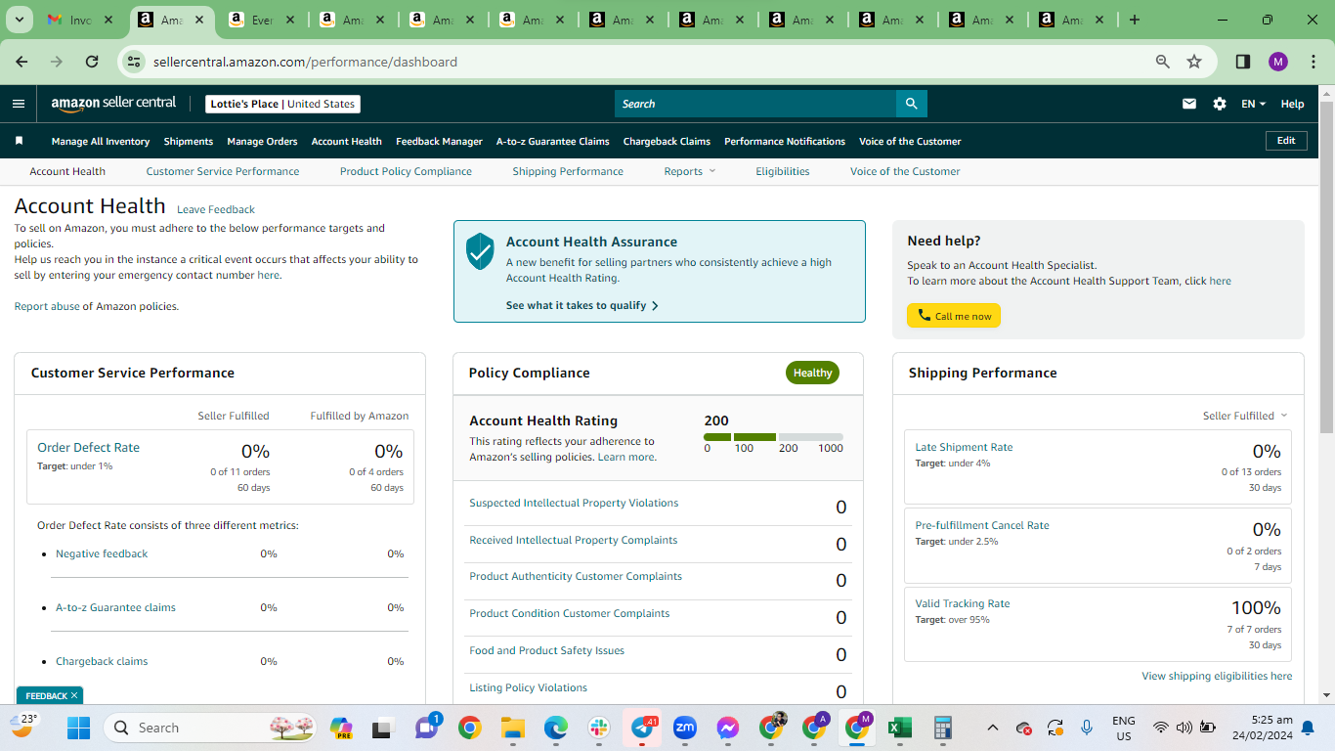The height and width of the screenshot is (751, 1335).
Task: Open the Pre-fulfillment Cancel Rate link
Action: (982, 525)
